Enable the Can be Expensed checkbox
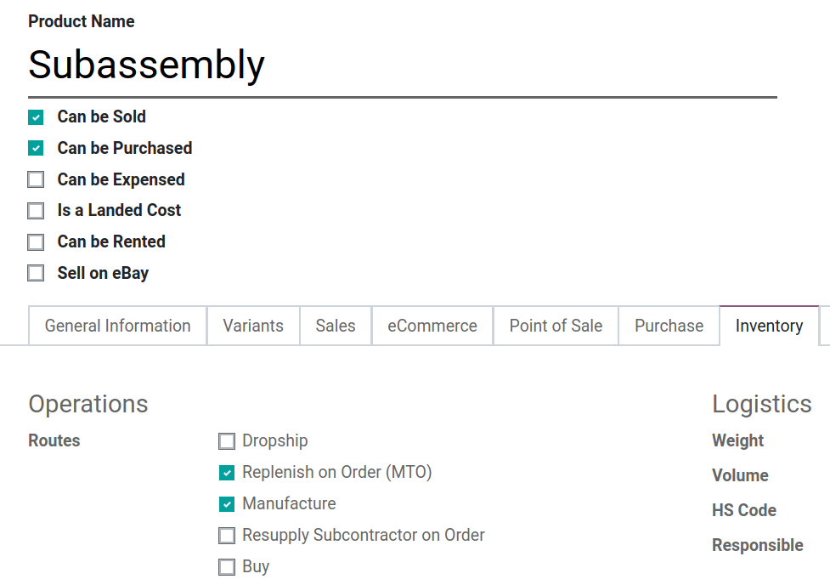 tap(36, 180)
